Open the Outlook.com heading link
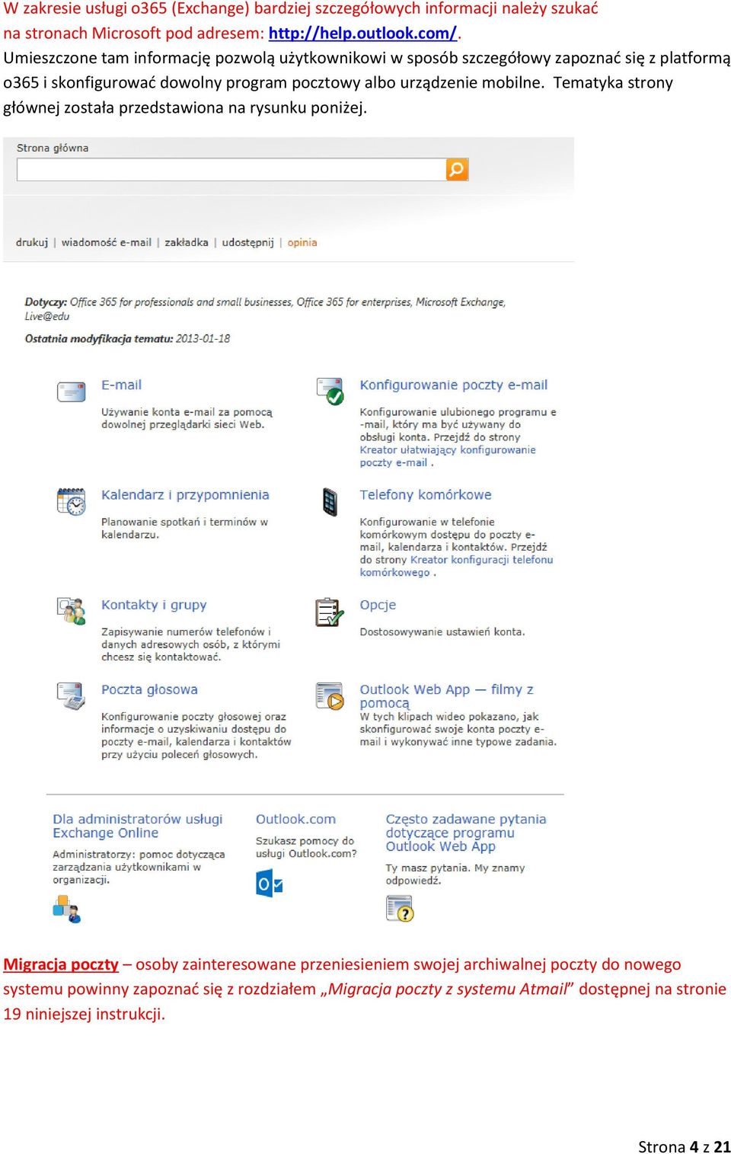Screen dimensions: 731x1154 click(x=295, y=820)
